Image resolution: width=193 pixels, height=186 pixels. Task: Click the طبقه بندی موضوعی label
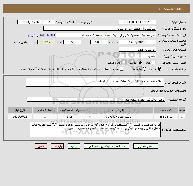click(173, 63)
